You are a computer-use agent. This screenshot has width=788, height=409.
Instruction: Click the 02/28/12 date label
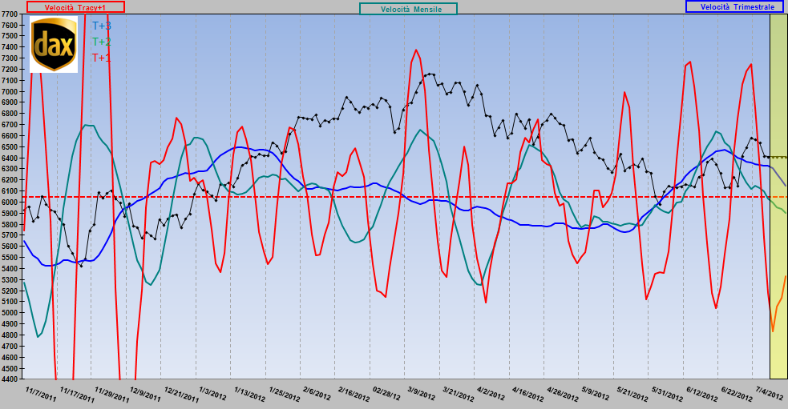(386, 393)
